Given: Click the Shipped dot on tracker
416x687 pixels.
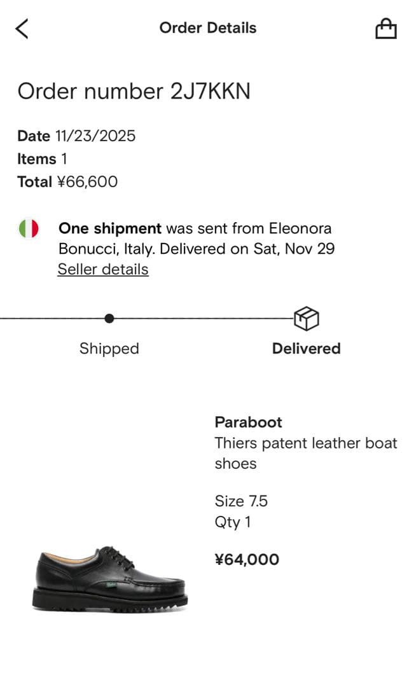Looking at the screenshot, I should pos(109,318).
